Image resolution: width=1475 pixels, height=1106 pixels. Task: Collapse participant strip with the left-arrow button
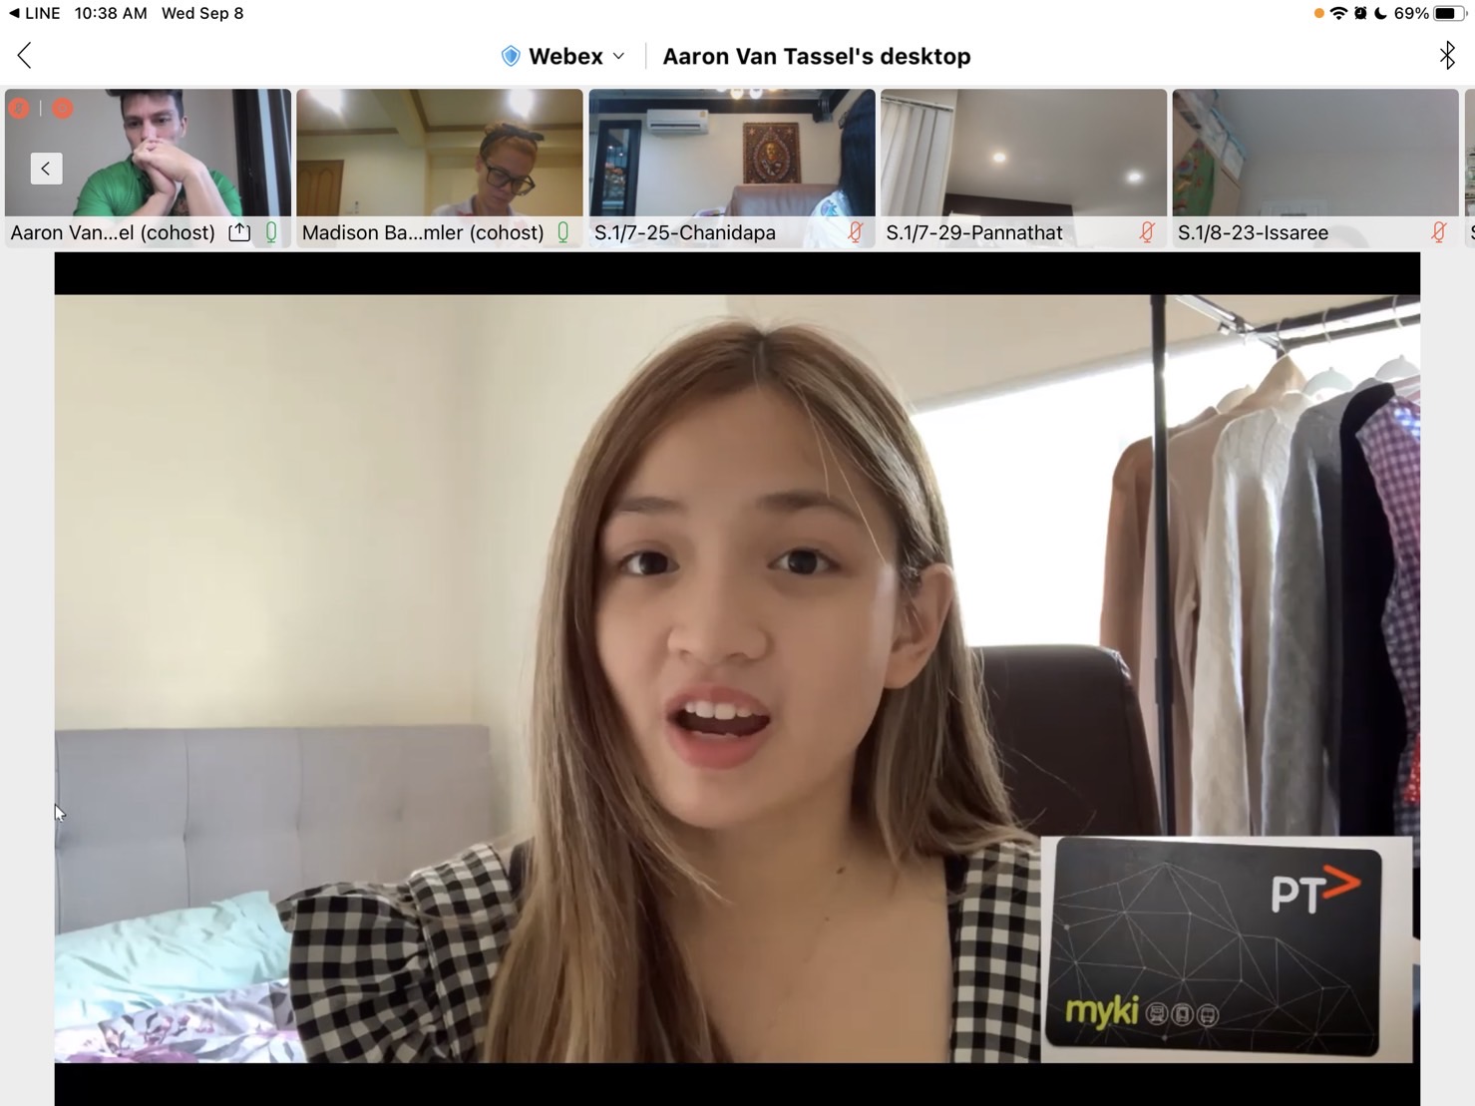point(46,168)
